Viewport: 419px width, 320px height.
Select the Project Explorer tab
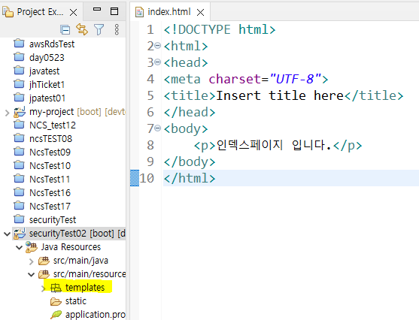pyautogui.click(x=40, y=12)
